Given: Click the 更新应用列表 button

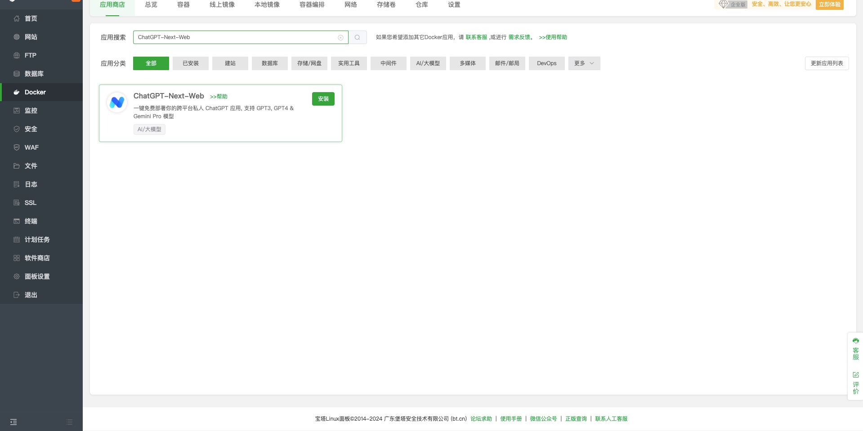Looking at the screenshot, I should 827,63.
